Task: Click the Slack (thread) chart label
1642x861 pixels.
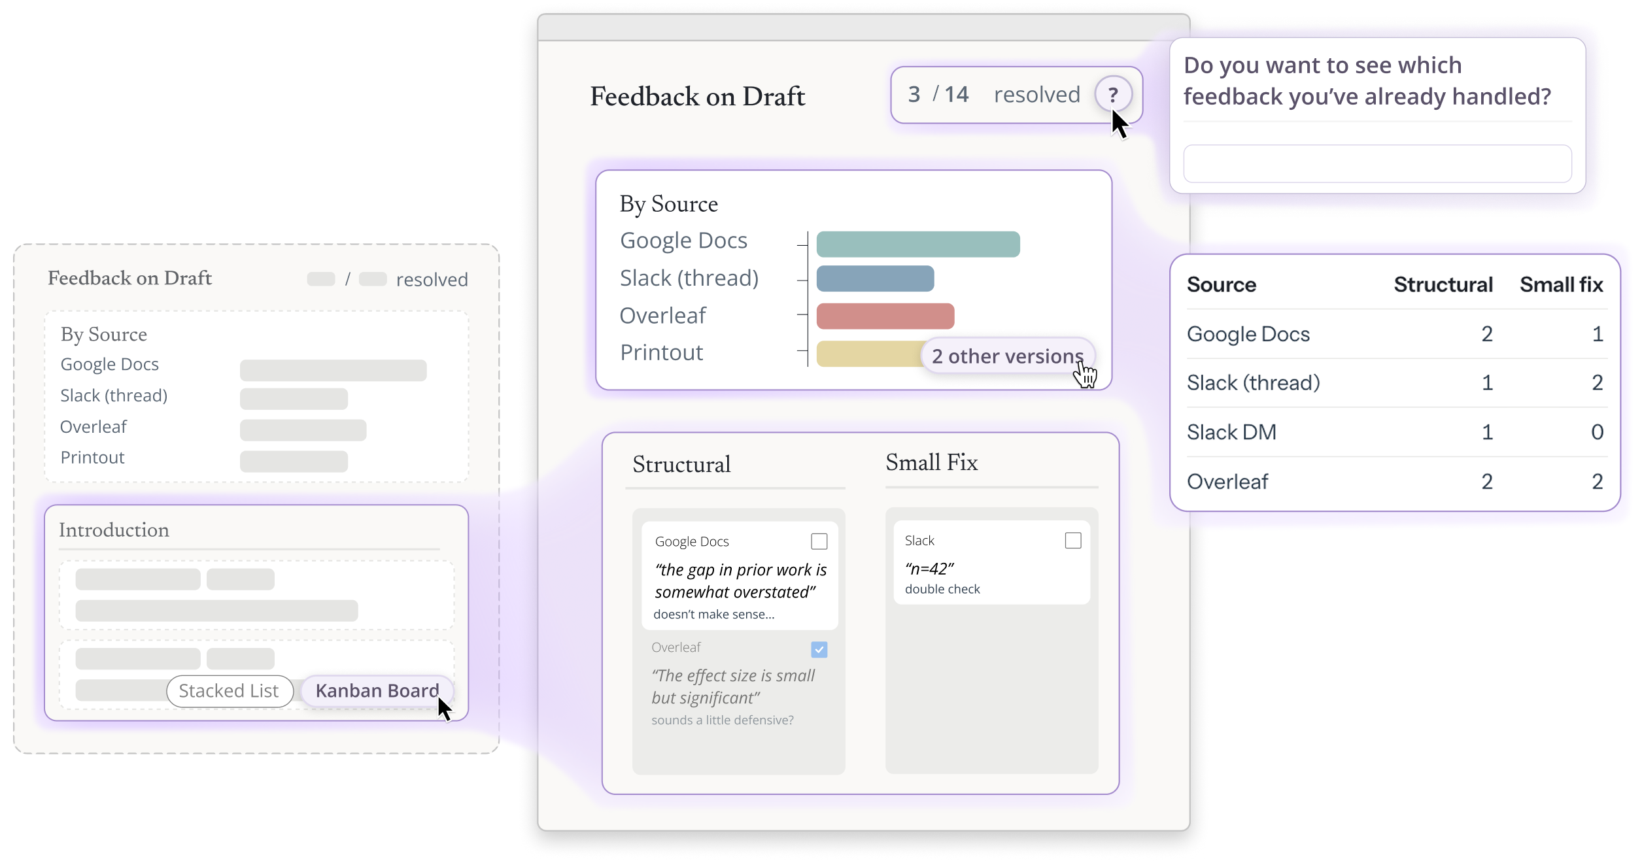Action: pyautogui.click(x=689, y=279)
